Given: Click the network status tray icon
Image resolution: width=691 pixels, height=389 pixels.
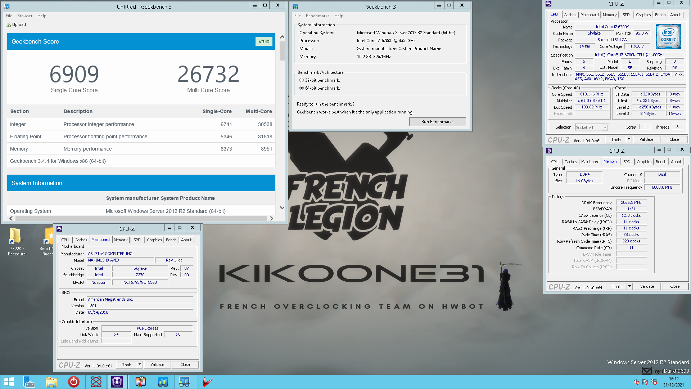Looking at the screenshot, I should pyautogui.click(x=654, y=382).
